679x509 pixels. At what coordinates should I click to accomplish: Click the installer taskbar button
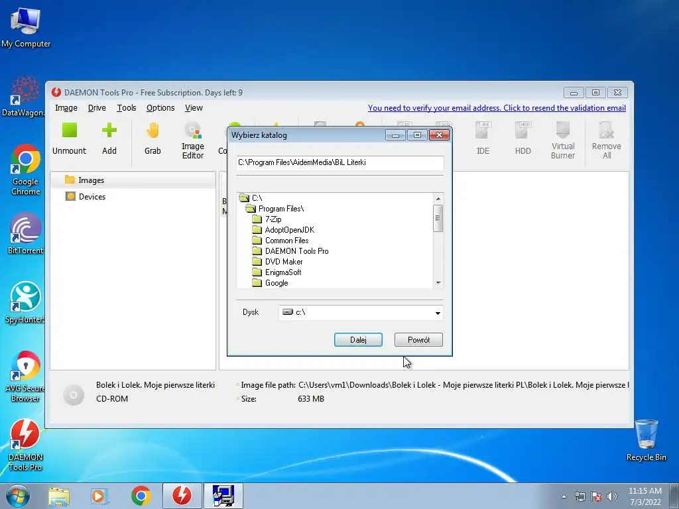(223, 496)
